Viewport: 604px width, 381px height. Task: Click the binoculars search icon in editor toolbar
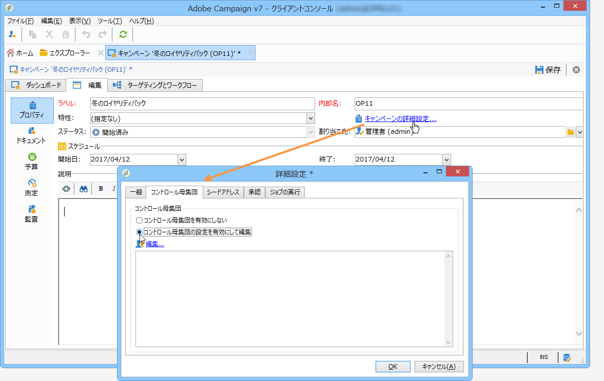coord(84,189)
